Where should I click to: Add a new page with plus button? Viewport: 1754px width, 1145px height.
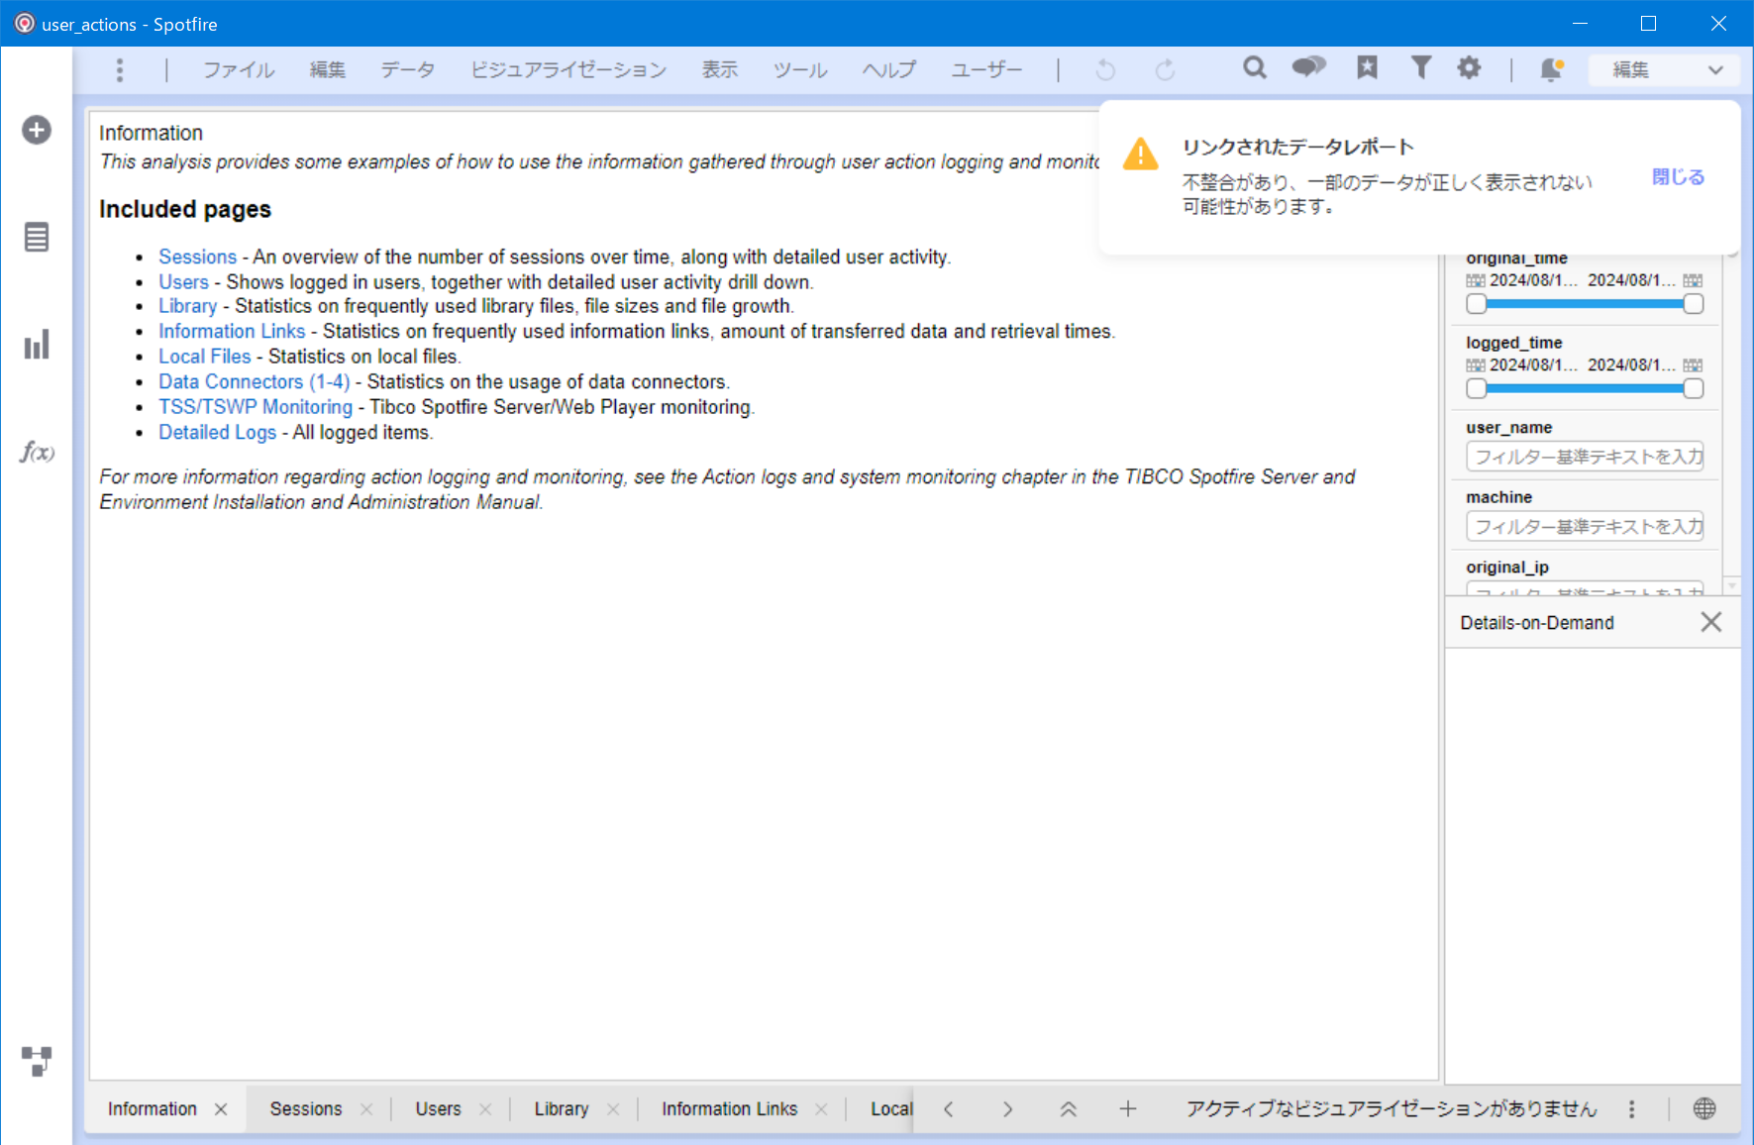(x=1128, y=1108)
